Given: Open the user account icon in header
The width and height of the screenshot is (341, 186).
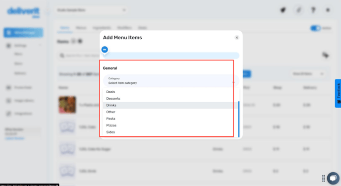Looking at the screenshot, I should click(x=328, y=10).
